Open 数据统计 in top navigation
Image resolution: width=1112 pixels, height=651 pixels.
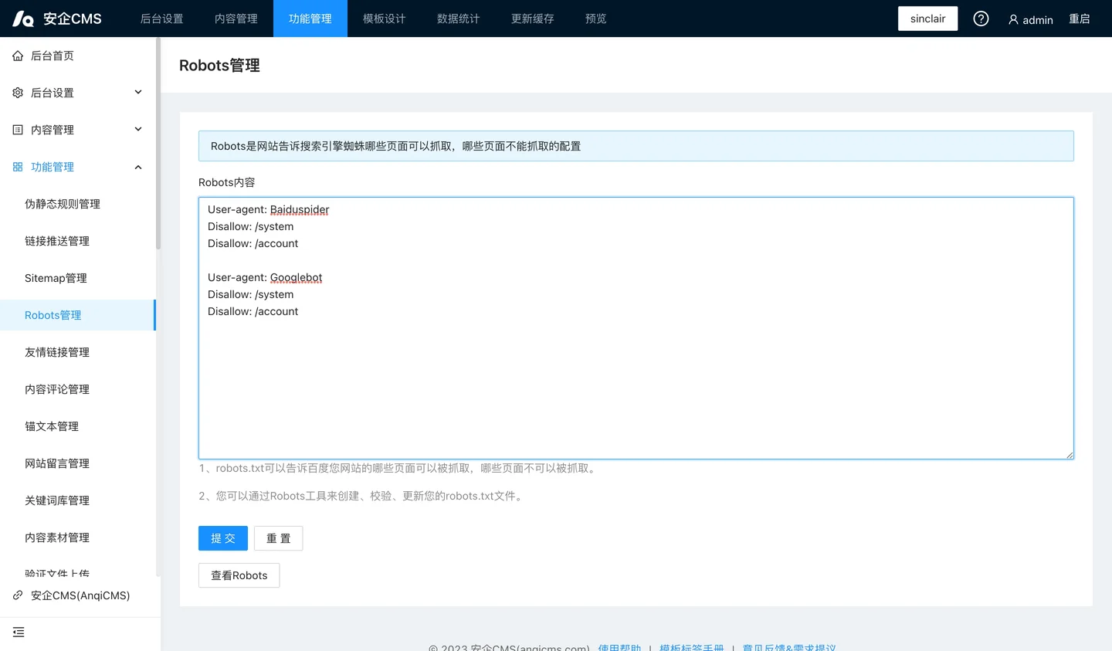459,19
